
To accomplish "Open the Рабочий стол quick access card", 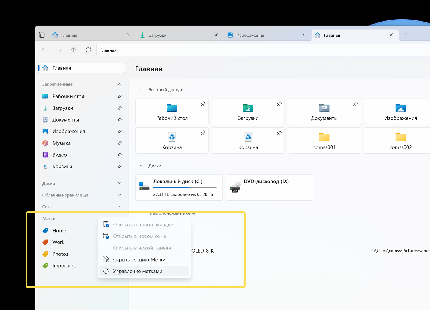I will [x=172, y=111].
